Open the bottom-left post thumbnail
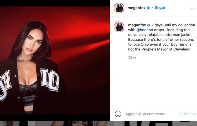This screenshot has width=197, height=126. 13,123
